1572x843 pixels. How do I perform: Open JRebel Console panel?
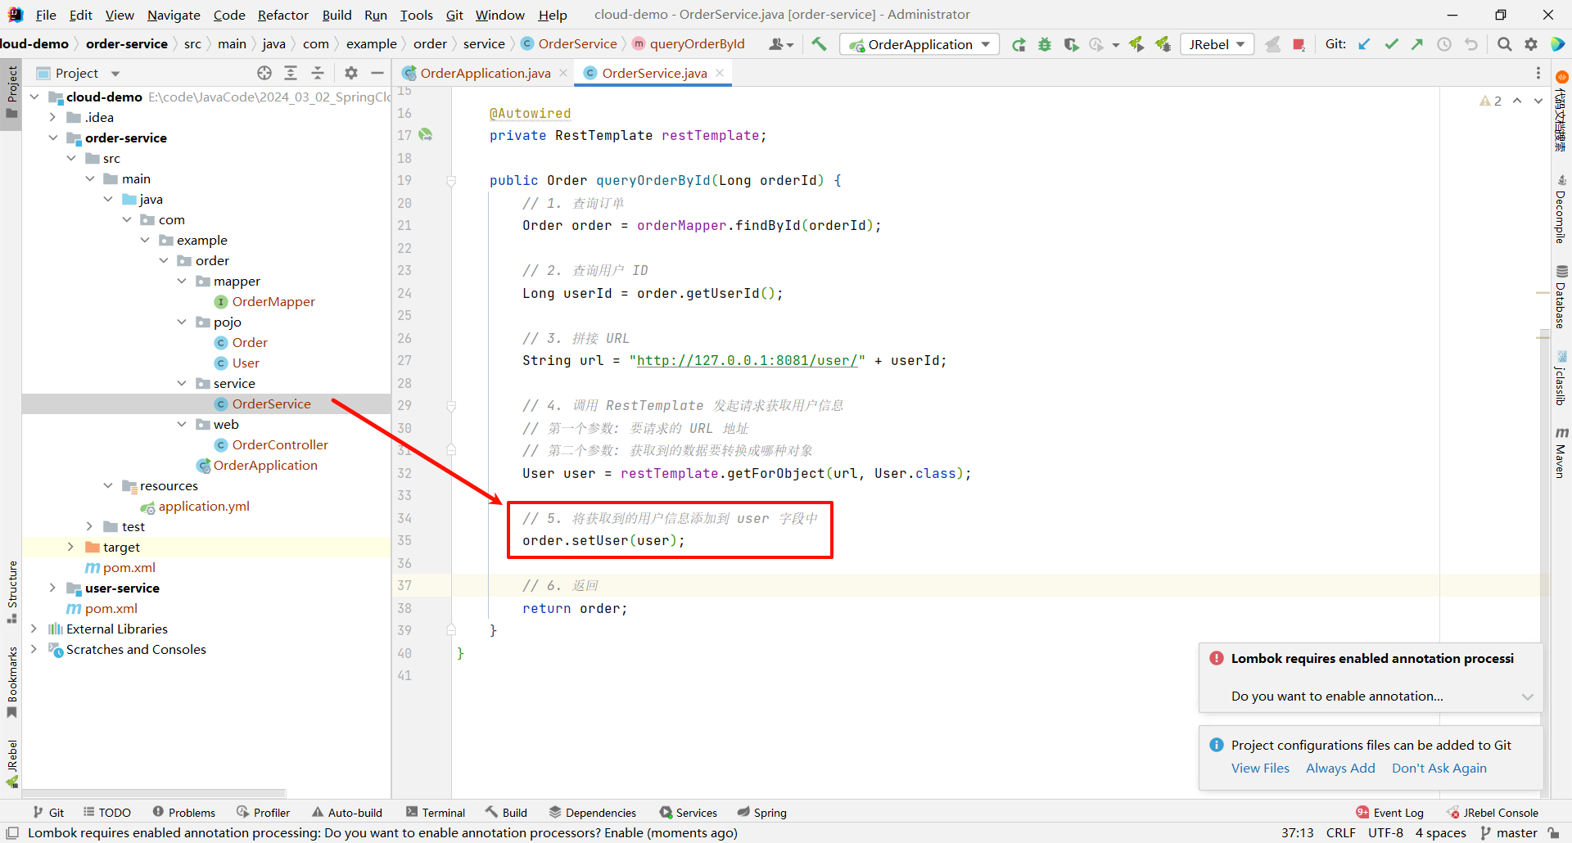[x=1492, y=813]
